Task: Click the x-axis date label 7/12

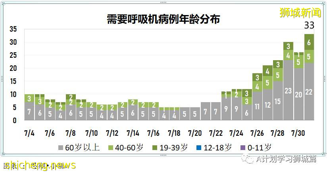Action: click(x=112, y=133)
